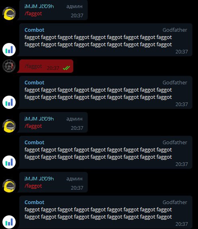The height and width of the screenshot is (229, 198).
Task: Open the car wheel user avatar
Action: (9, 66)
